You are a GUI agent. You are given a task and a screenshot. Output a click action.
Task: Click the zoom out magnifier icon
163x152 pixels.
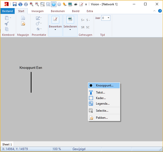[37, 4]
